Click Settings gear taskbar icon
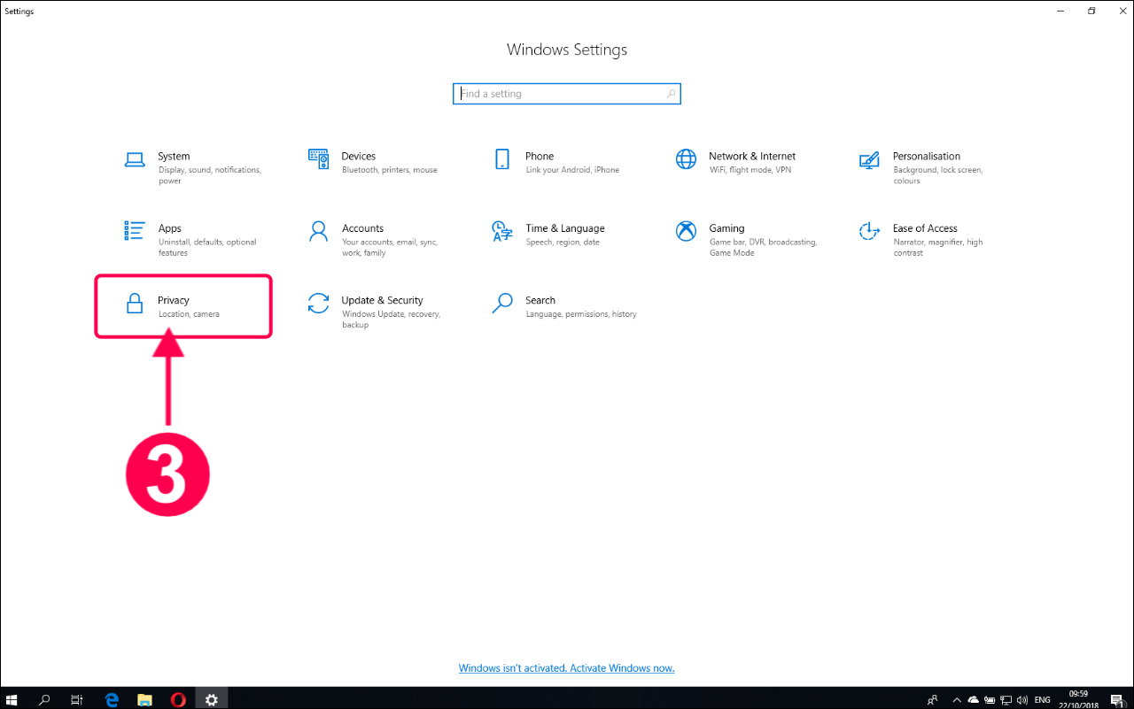The image size is (1134, 709). (212, 699)
